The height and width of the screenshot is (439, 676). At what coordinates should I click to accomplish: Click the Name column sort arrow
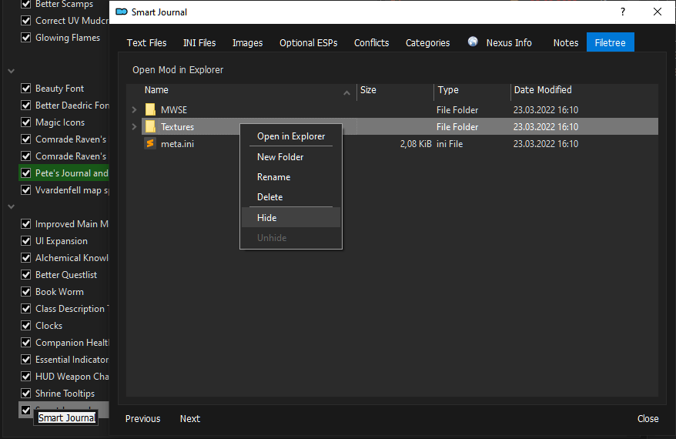346,92
